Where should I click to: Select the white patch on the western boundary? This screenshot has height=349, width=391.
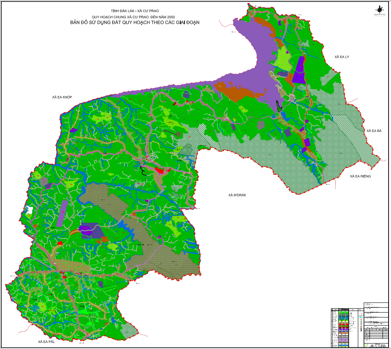coord(29,210)
